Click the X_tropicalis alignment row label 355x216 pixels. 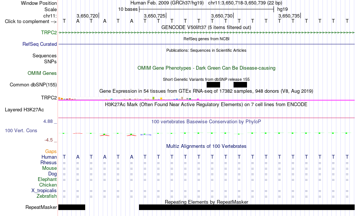pyautogui.click(x=44, y=191)
